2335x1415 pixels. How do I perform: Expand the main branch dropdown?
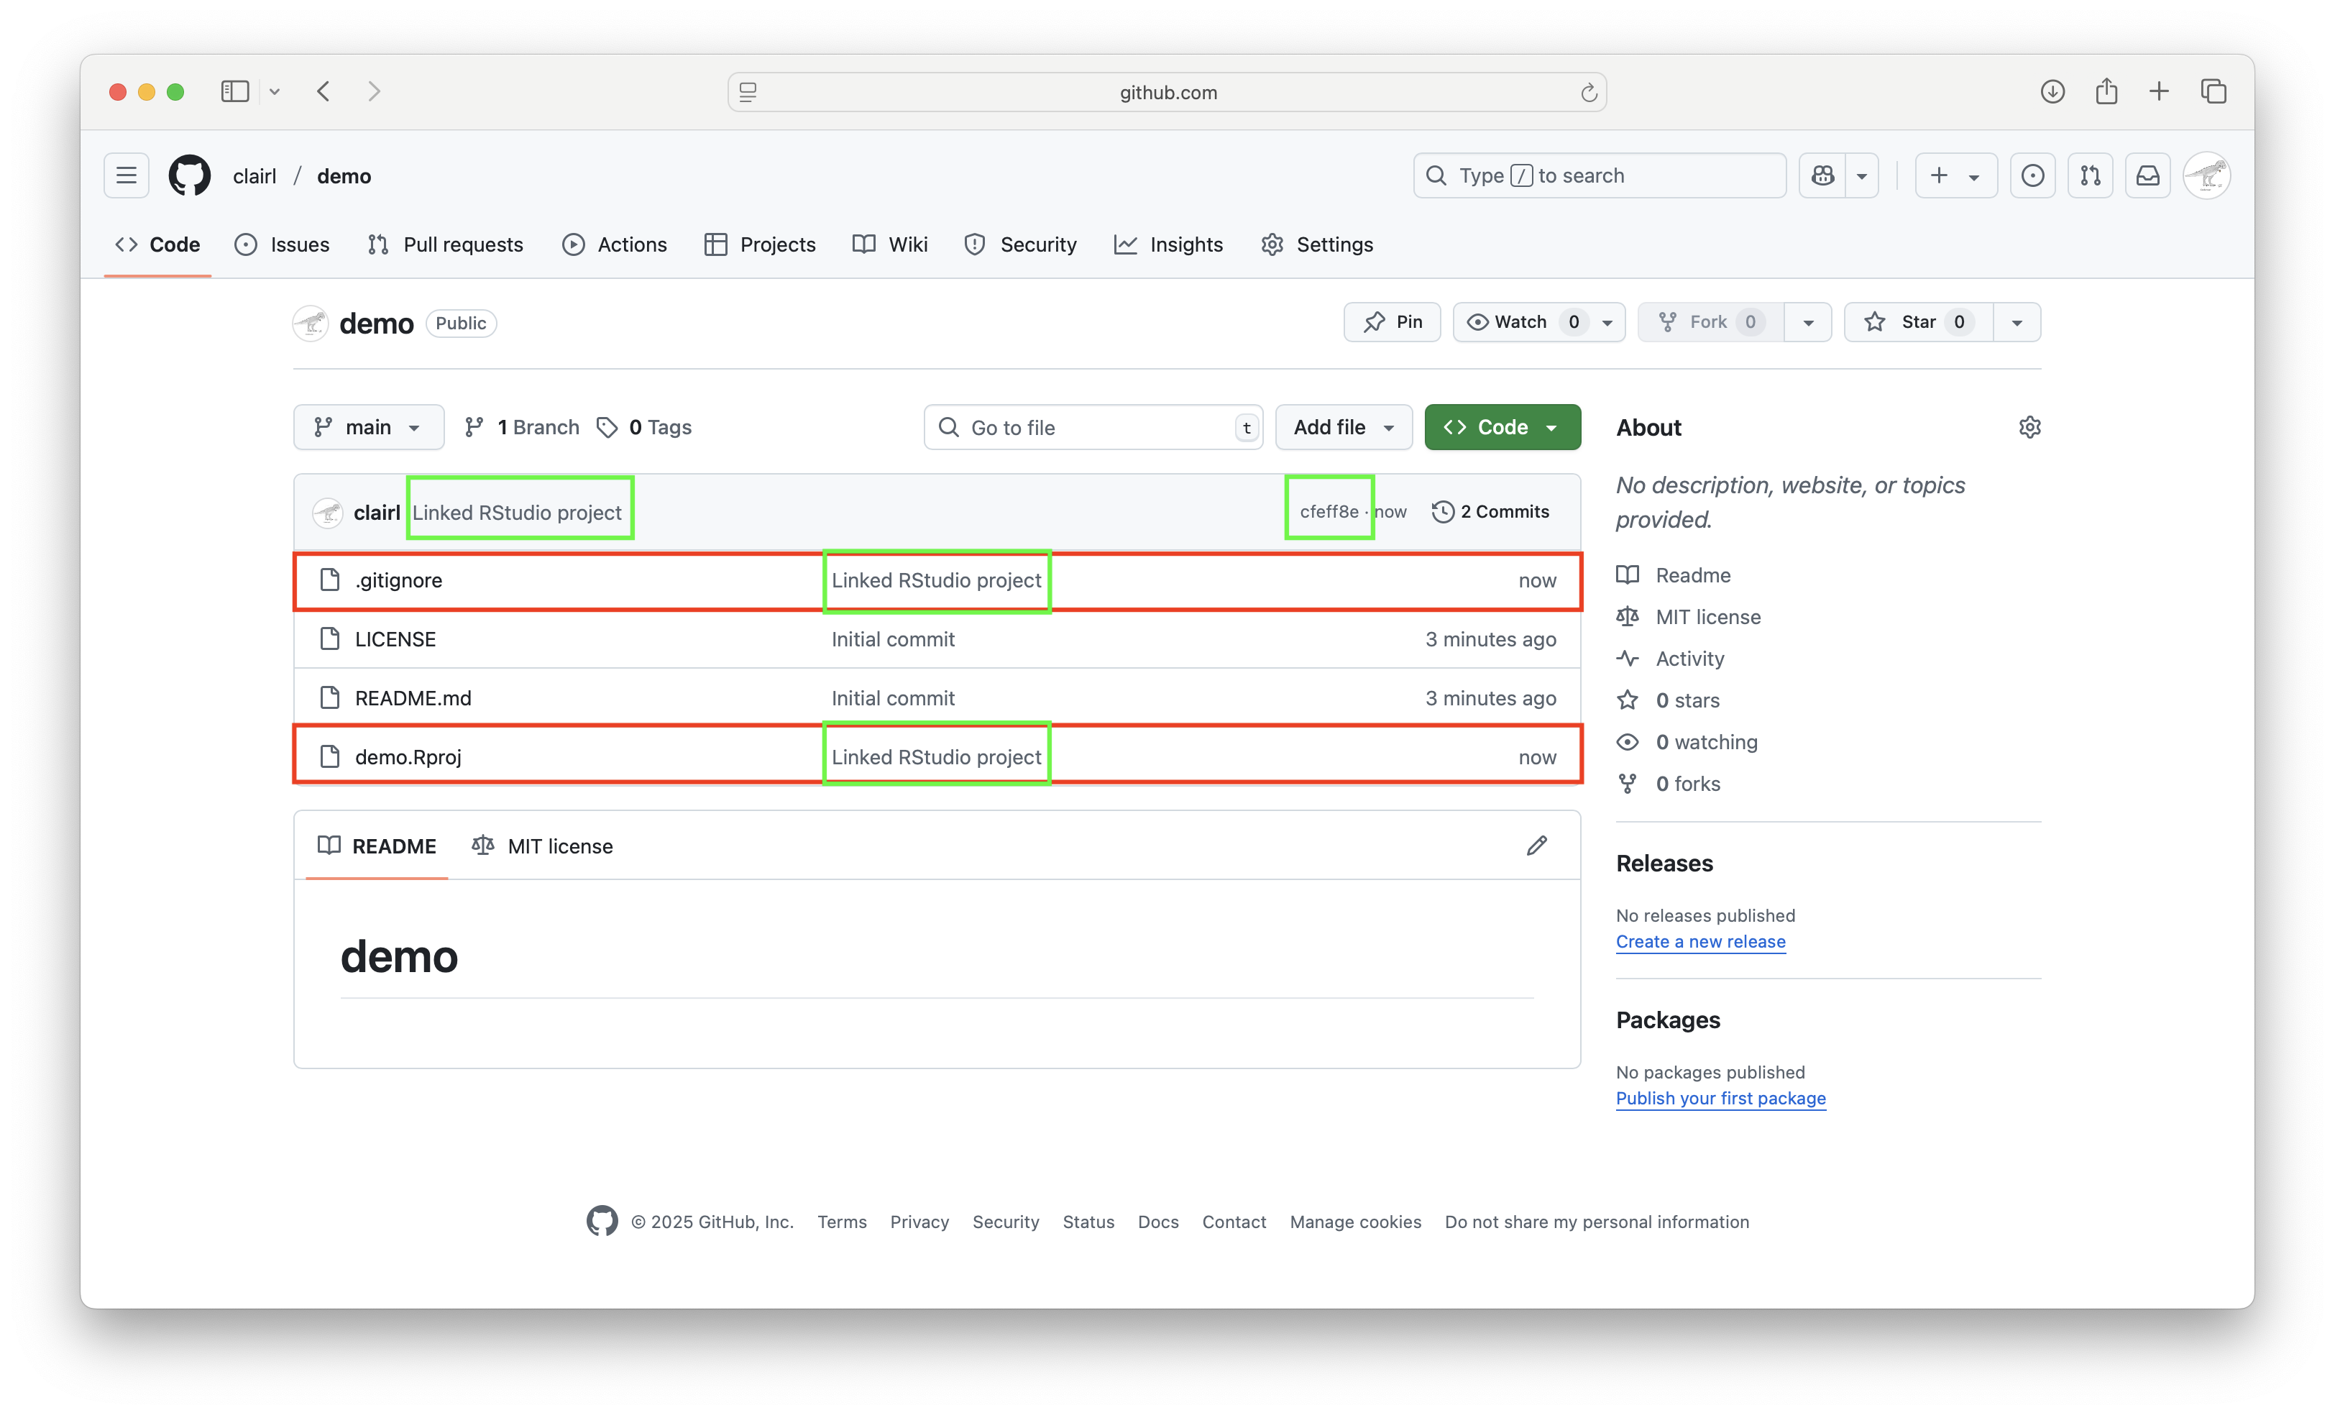pyautogui.click(x=367, y=427)
